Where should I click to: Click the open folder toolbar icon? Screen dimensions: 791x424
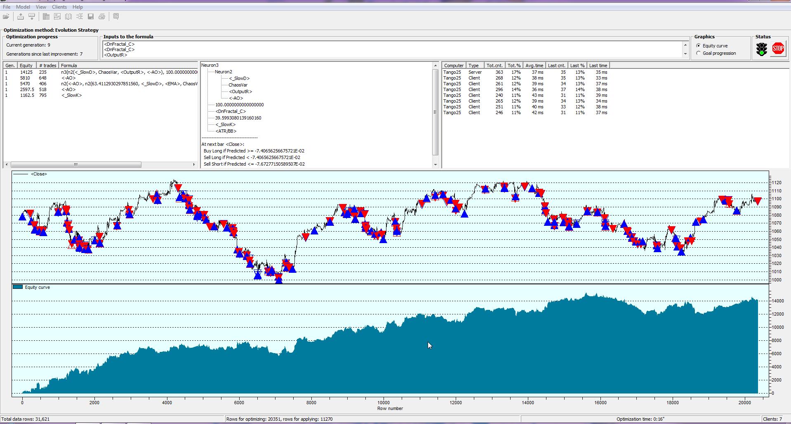coord(6,16)
